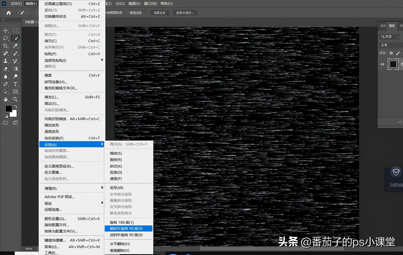Viewport: 403px width, 255px height.
Task: Activate the Zoom tool
Action: click(15, 99)
